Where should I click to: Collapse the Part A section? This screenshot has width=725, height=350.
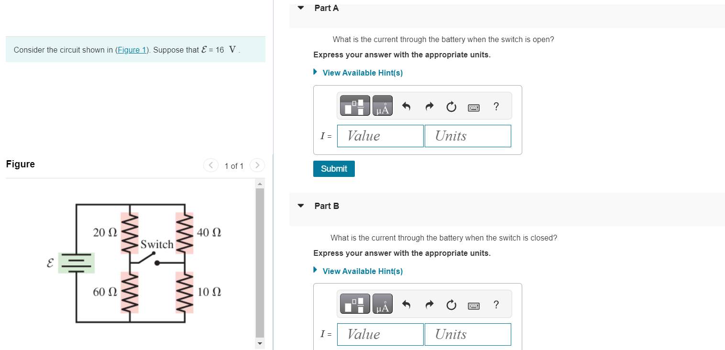[300, 8]
